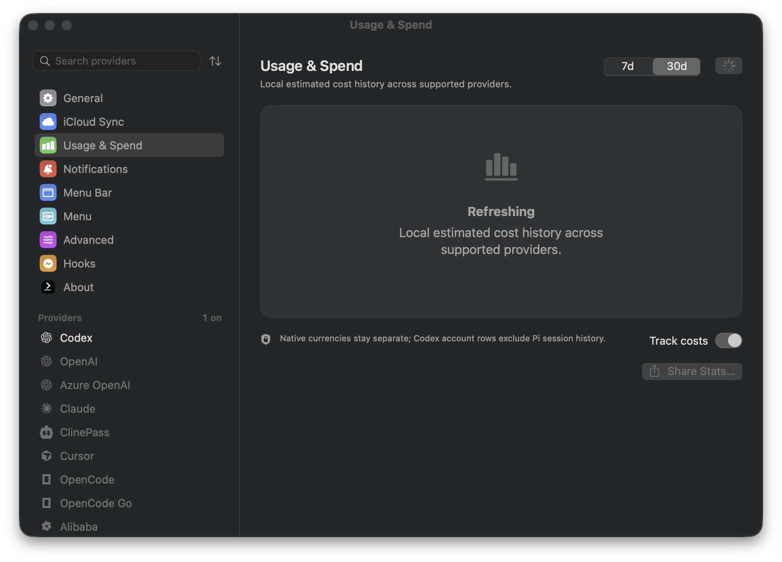This screenshot has height=562, width=782.
Task: Select the ClinePass provider row
Action: point(129,432)
